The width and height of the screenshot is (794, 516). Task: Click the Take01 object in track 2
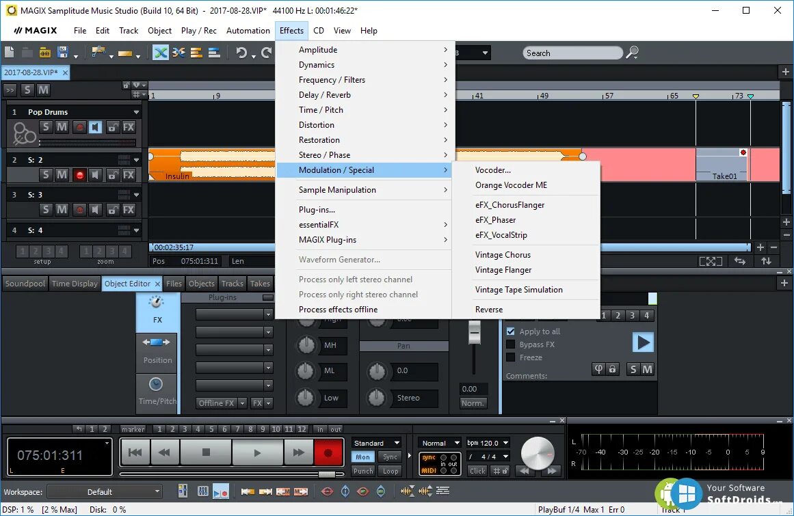click(x=723, y=165)
